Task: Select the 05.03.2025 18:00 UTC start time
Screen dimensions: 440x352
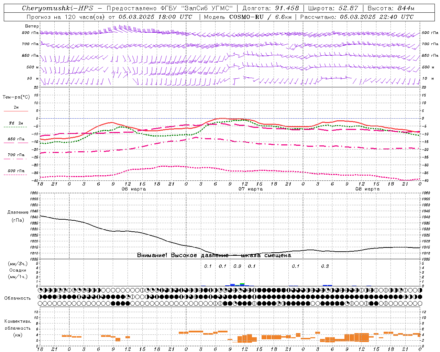Action: tap(155, 17)
